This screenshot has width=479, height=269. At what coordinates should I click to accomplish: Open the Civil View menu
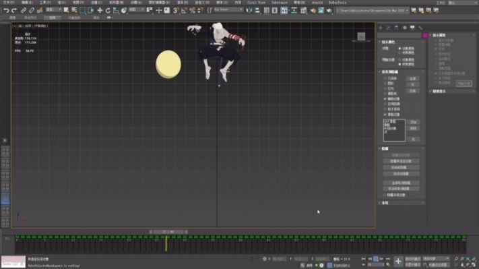[x=256, y=3]
